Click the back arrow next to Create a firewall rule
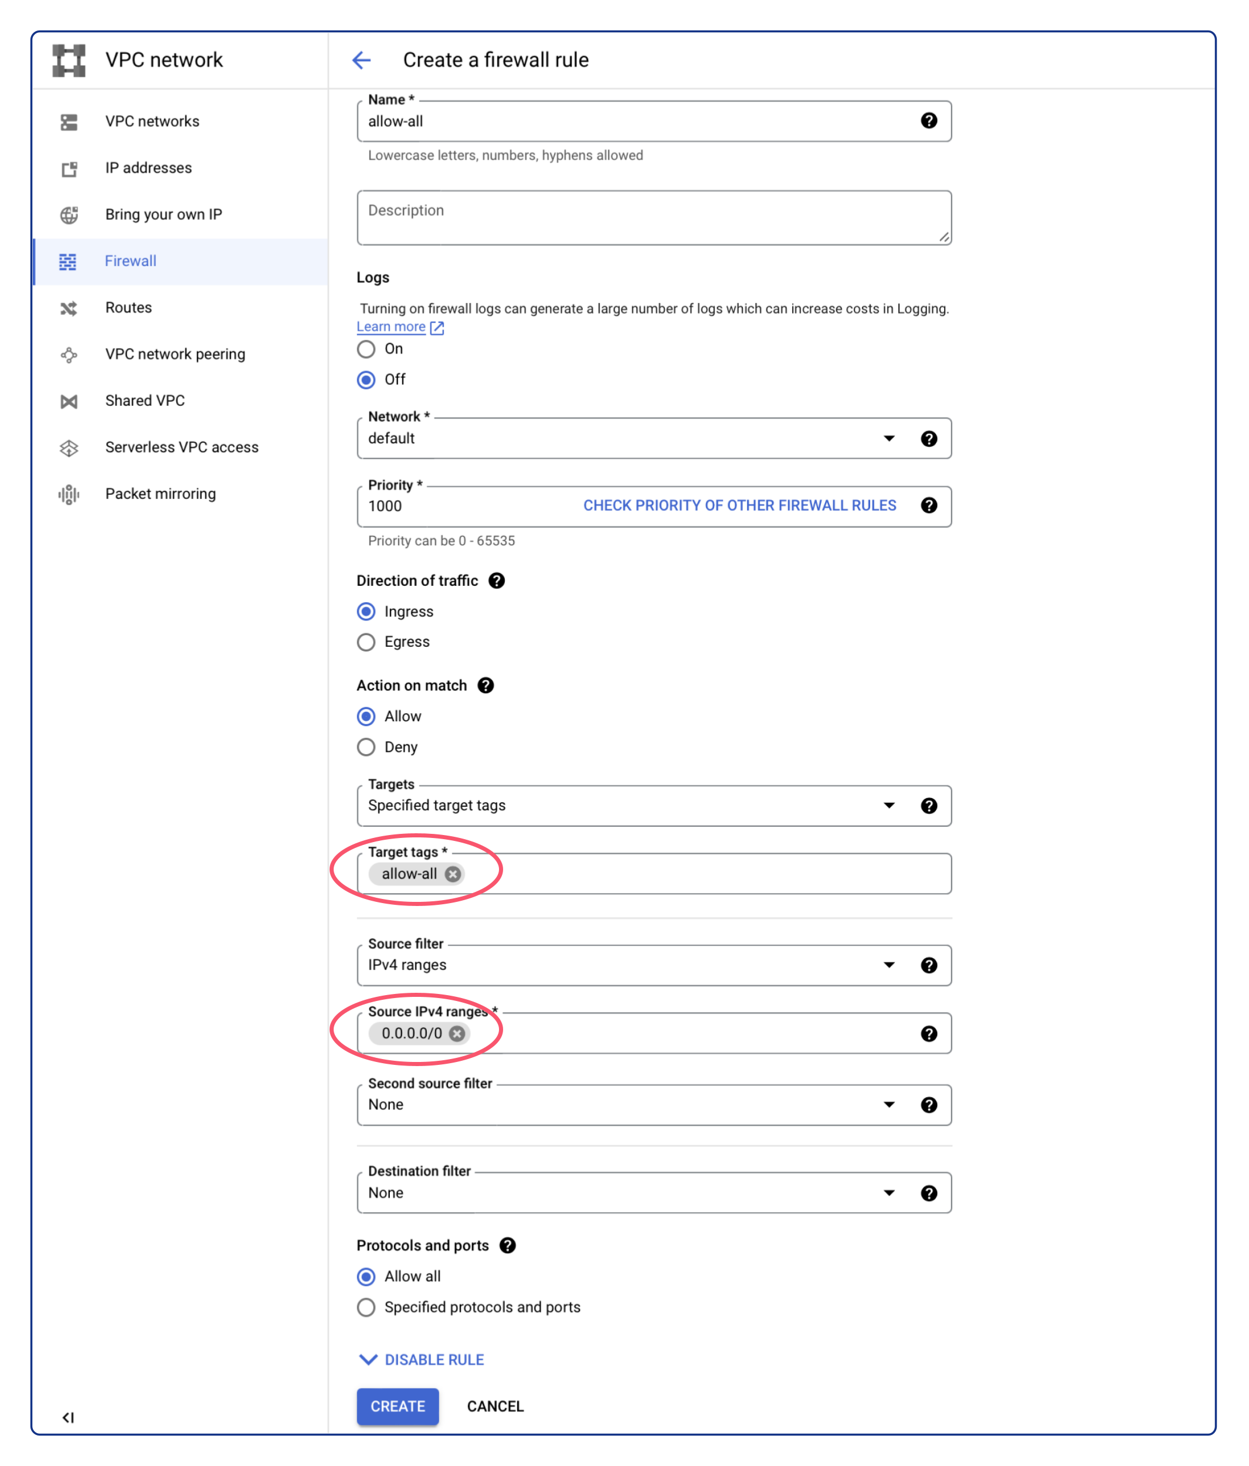This screenshot has width=1249, height=1466. (362, 60)
